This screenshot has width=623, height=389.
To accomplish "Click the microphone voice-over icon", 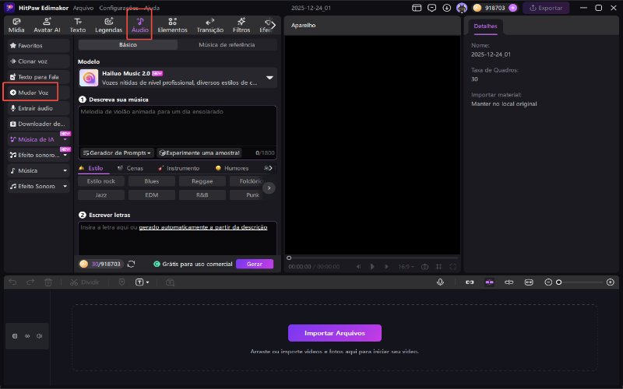I will click(x=440, y=282).
